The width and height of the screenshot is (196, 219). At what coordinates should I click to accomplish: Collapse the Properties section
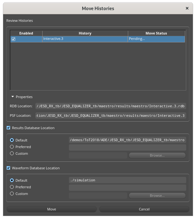[x=13, y=97]
